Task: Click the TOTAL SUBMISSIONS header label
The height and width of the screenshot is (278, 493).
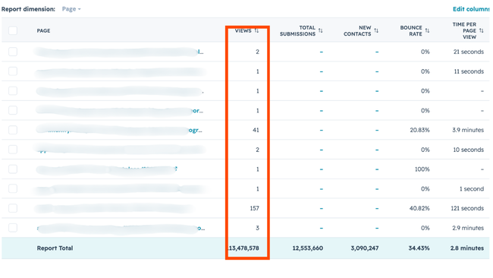Action: click(297, 30)
